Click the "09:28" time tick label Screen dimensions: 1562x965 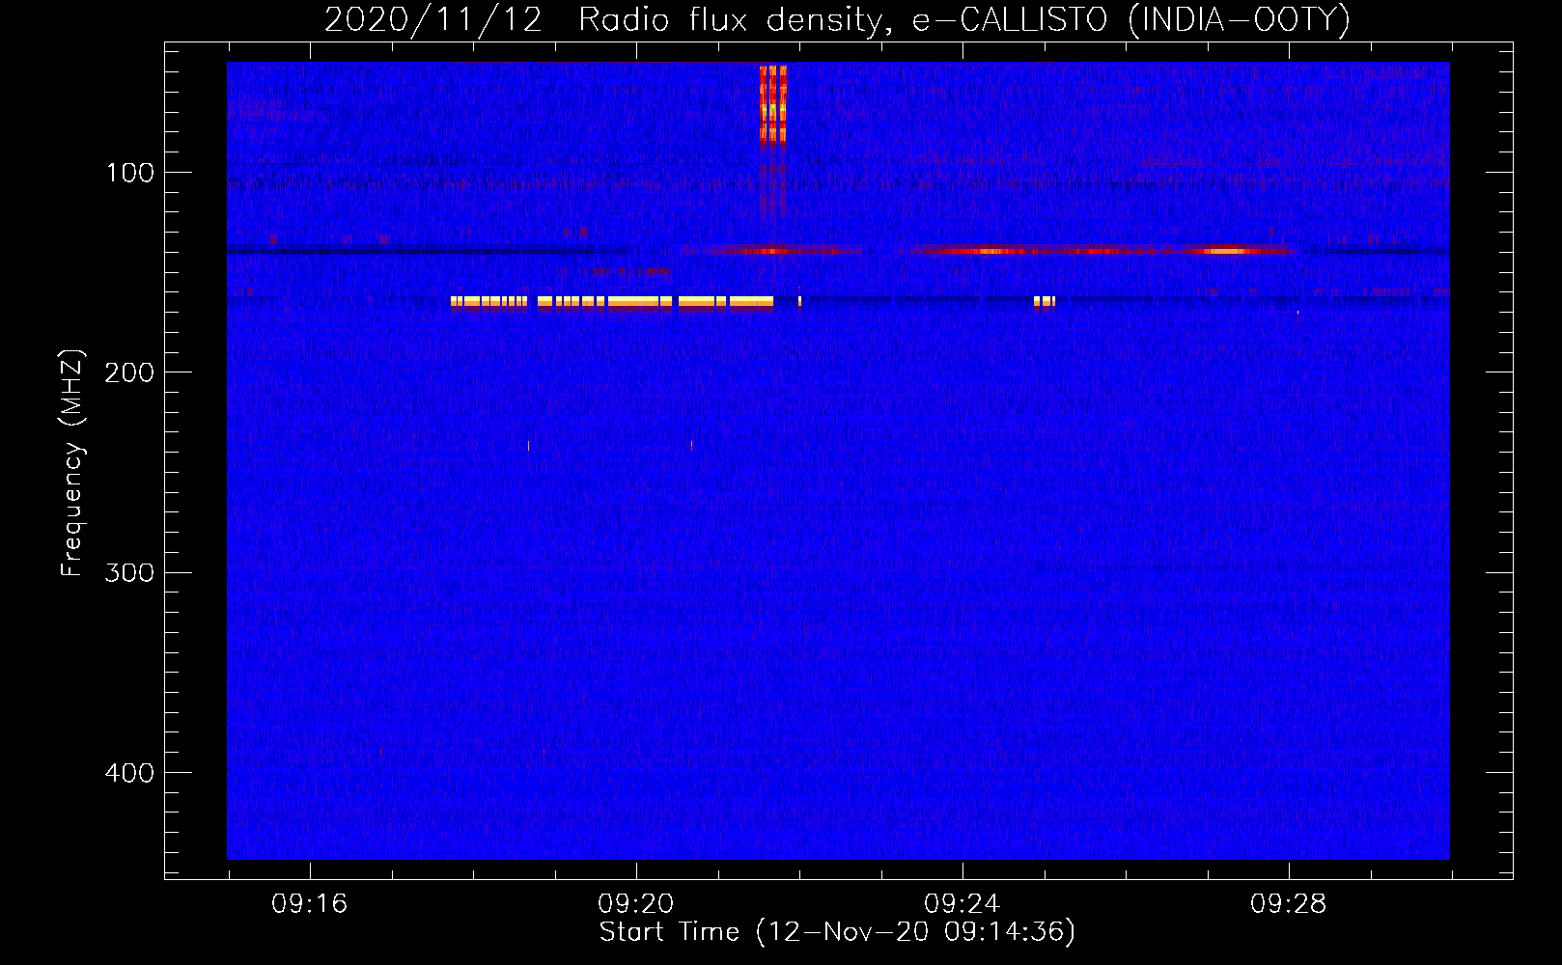tap(1288, 904)
